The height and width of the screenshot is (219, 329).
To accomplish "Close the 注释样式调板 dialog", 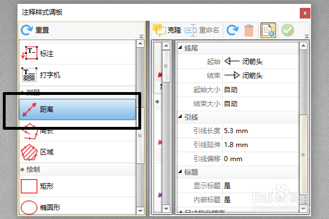I will pos(305,13).
